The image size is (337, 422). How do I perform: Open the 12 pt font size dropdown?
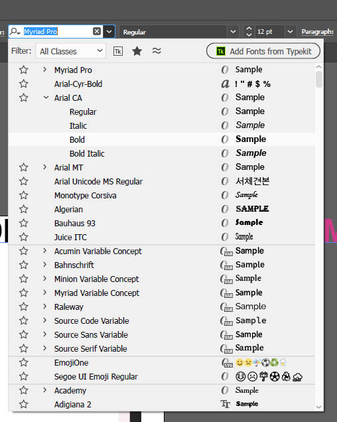tap(290, 32)
